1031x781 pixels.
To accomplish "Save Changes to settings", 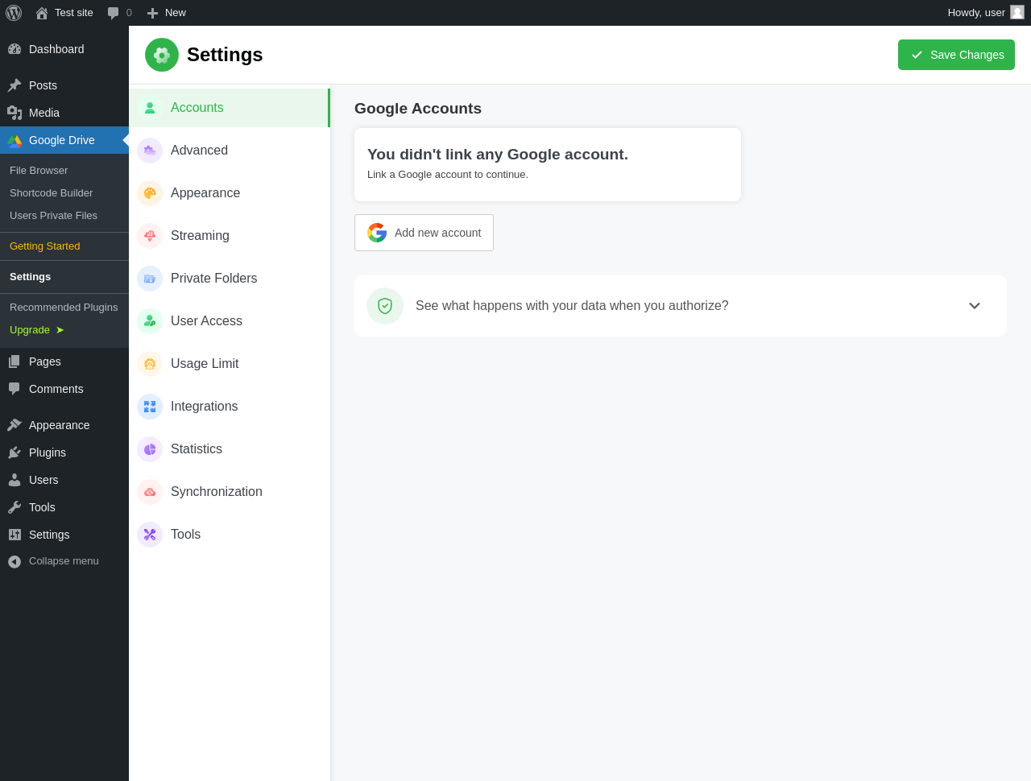I will [x=956, y=55].
